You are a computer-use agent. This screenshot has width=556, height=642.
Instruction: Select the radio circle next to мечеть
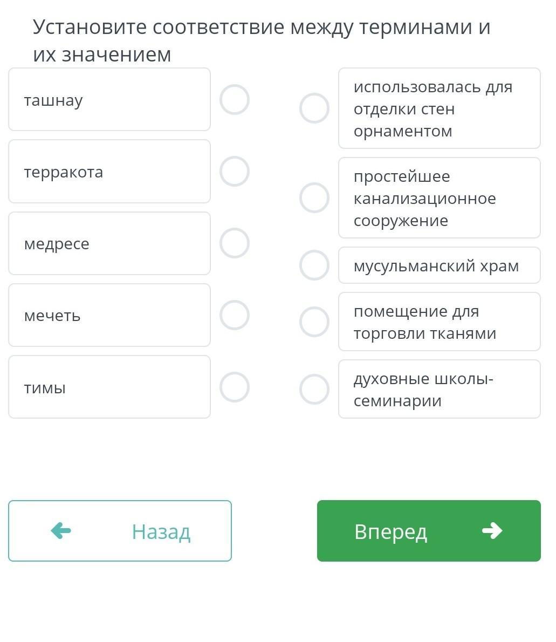pos(235,315)
